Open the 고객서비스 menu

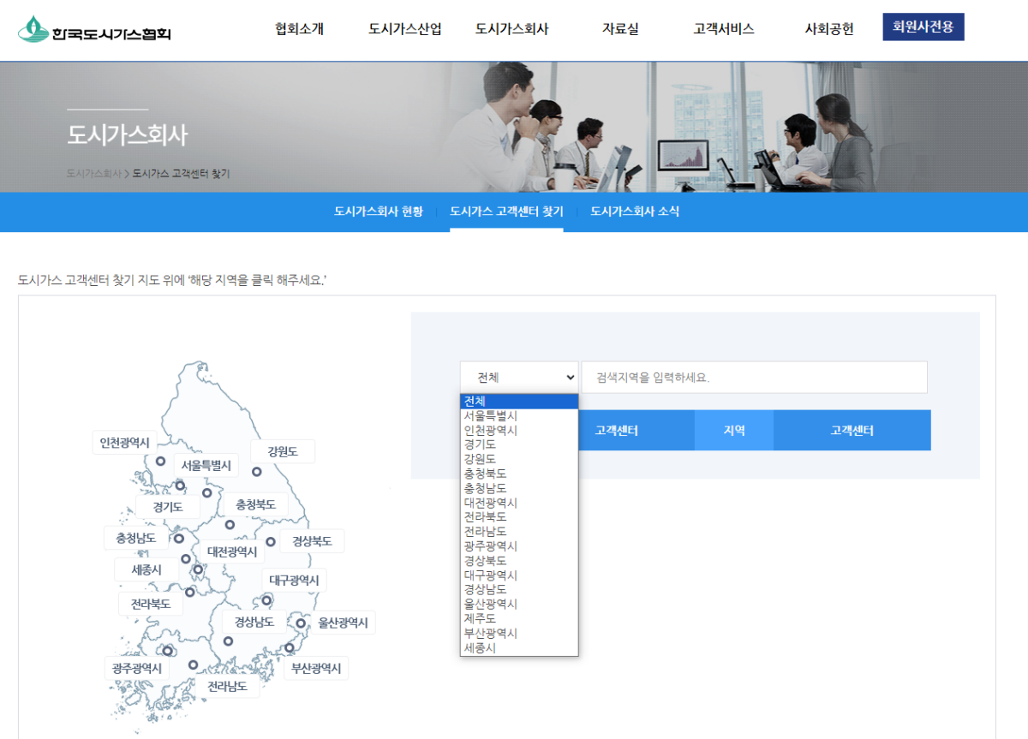(722, 29)
